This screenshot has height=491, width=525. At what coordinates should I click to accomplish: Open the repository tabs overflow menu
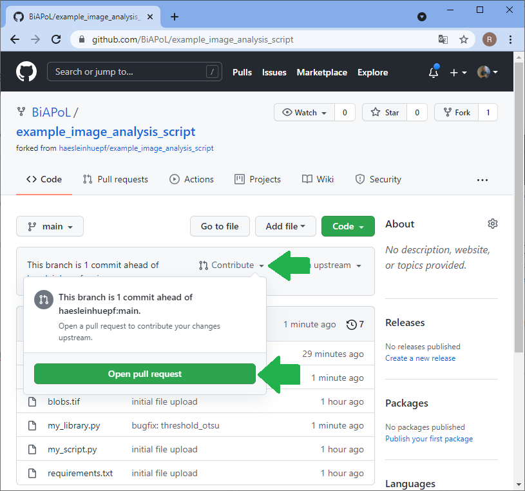pos(482,180)
